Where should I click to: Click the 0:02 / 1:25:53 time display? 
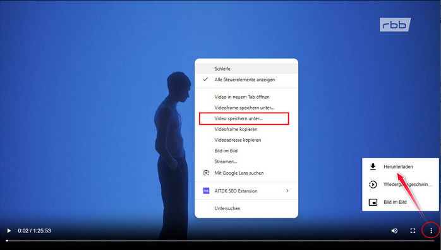(x=34, y=230)
